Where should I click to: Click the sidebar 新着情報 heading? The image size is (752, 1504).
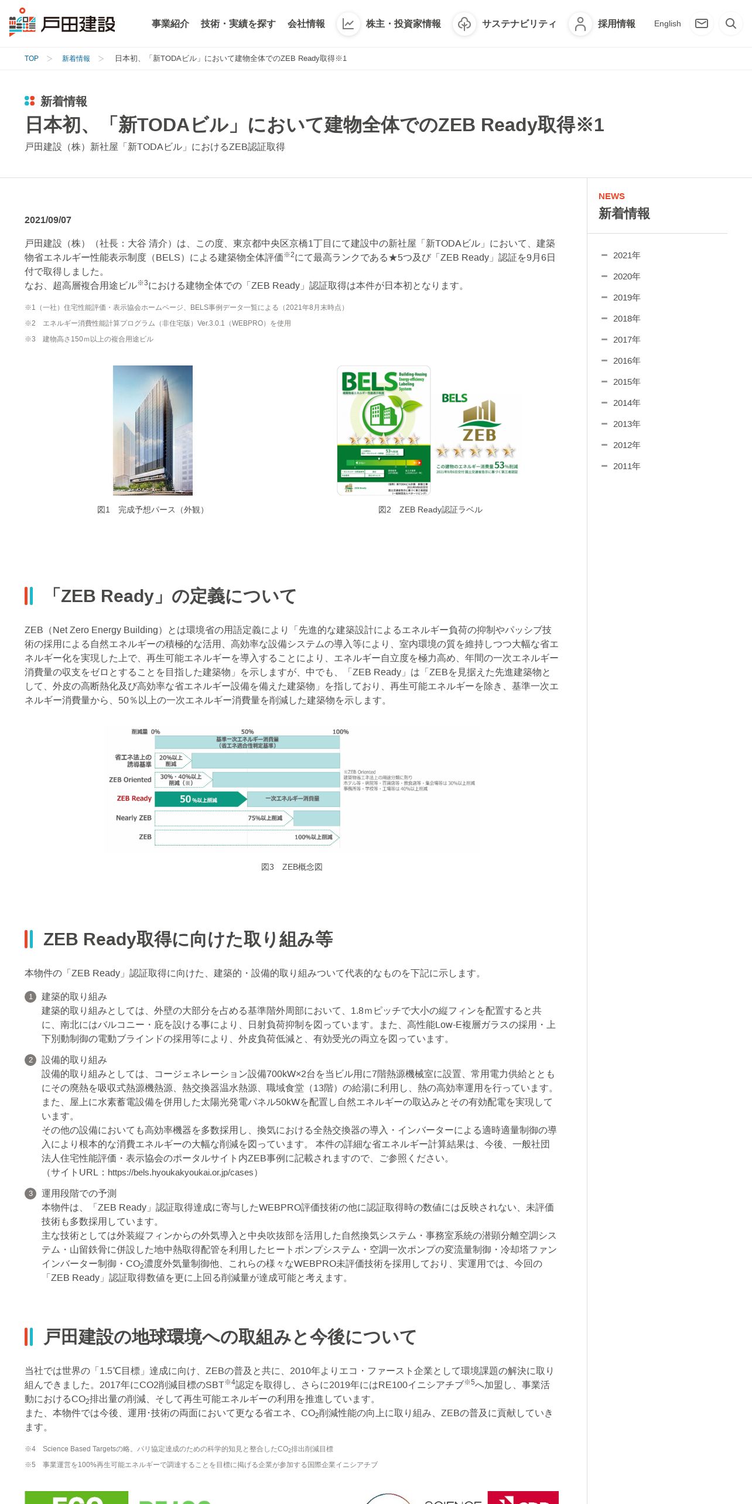[x=624, y=214]
